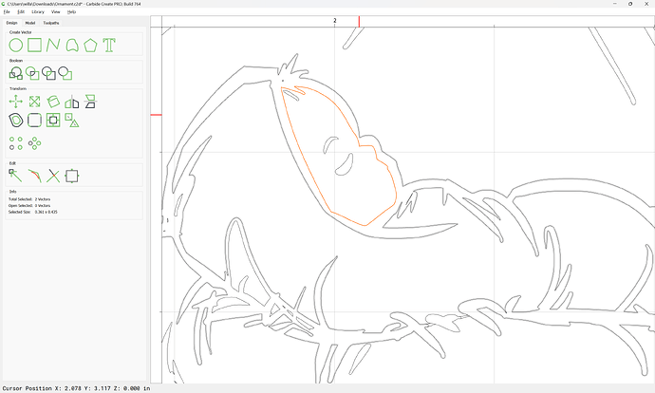This screenshot has height=393, width=655.
Task: Open the Edit menu
Action: pyautogui.click(x=21, y=12)
